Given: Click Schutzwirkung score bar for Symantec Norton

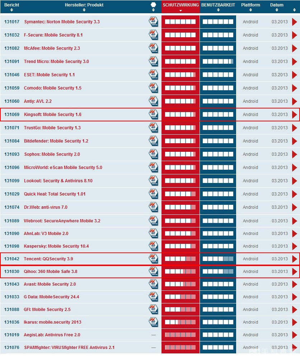Looking at the screenshot, I should point(180,22).
